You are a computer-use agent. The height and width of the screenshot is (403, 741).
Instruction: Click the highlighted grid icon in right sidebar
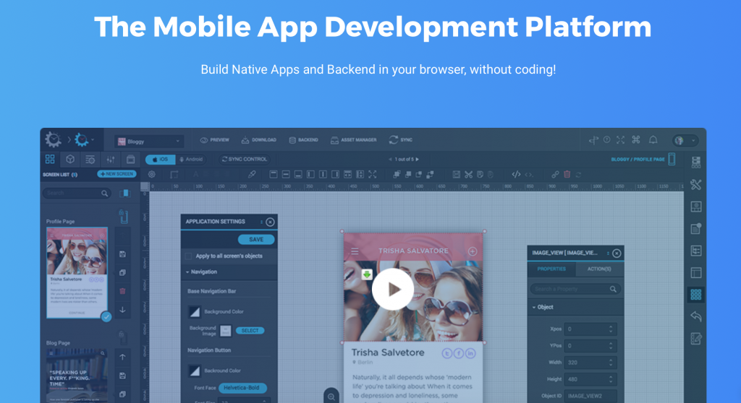coord(695,295)
